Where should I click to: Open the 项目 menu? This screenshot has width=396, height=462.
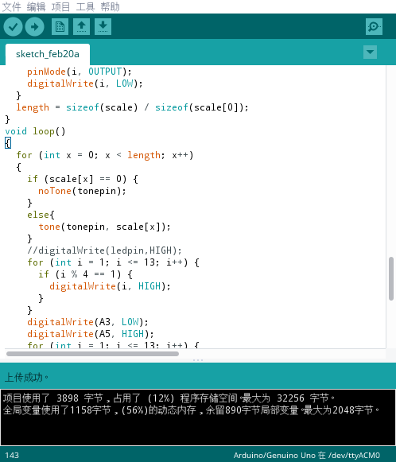point(60,6)
